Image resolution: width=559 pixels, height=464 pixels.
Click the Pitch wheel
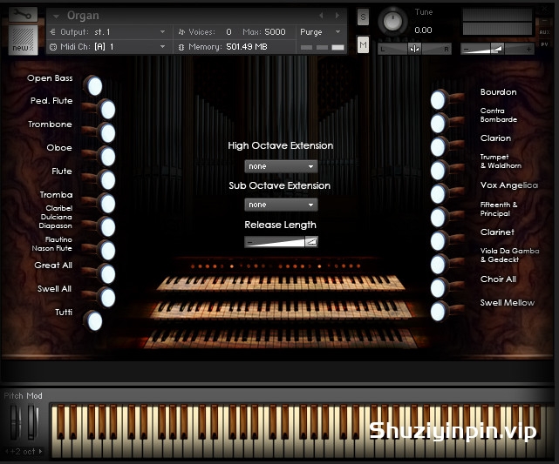point(16,422)
